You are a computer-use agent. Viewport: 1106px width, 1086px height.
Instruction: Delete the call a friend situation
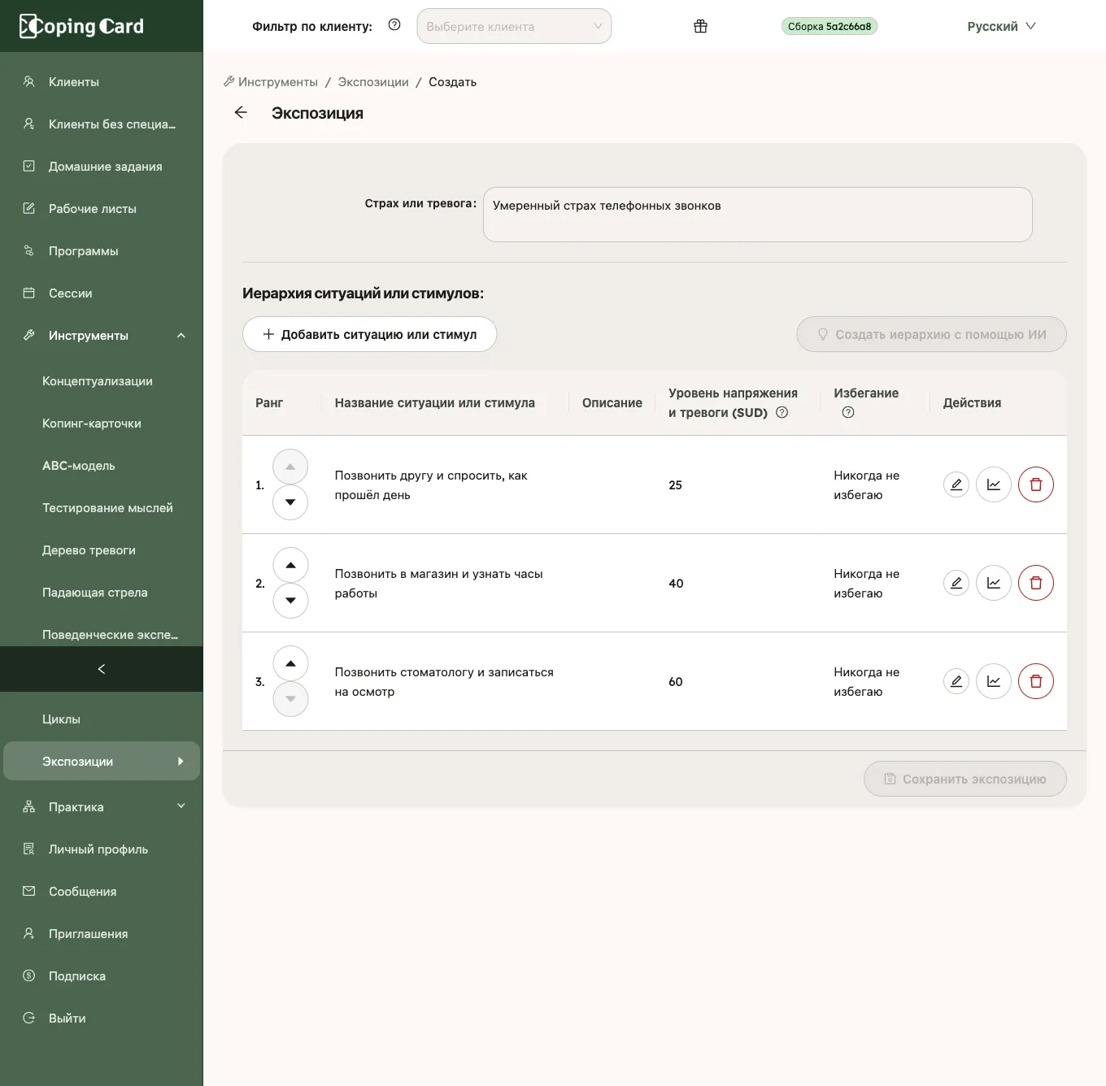1036,484
